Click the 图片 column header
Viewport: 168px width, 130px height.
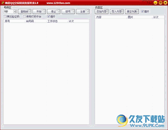pyautogui.click(x=140, y=17)
